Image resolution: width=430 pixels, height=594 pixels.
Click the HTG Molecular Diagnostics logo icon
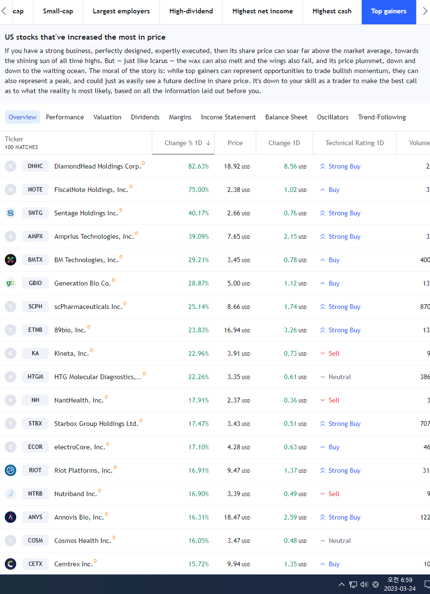tap(10, 377)
